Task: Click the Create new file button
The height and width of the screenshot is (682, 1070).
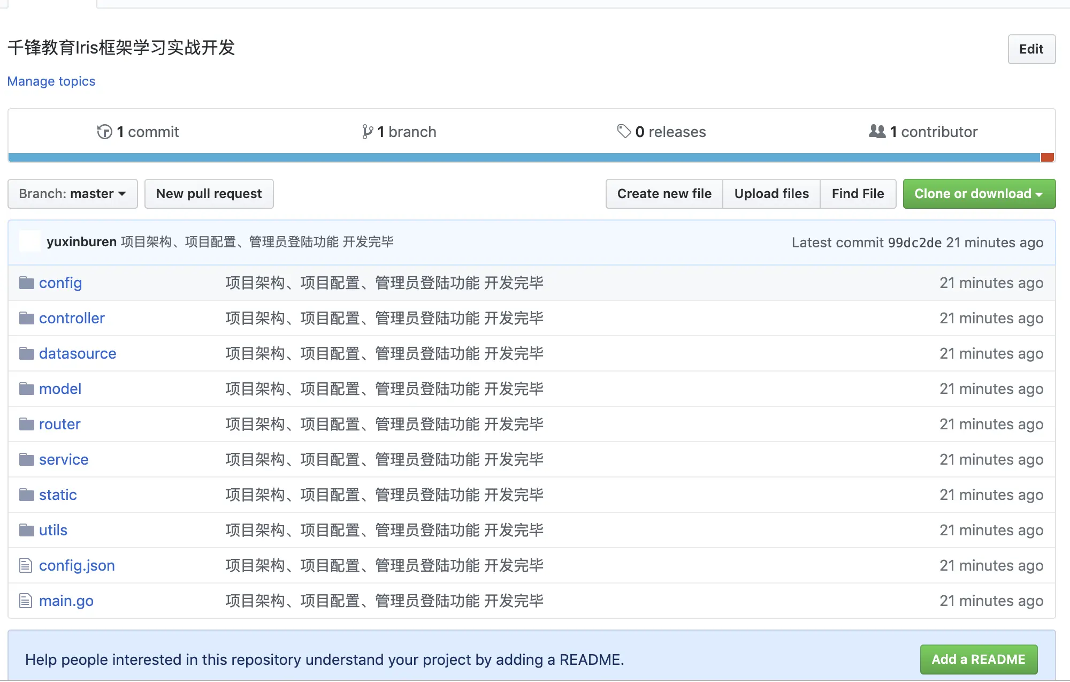Action: 664,194
